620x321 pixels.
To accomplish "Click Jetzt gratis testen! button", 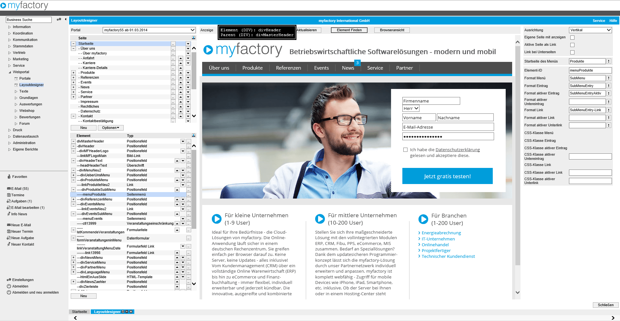I will [447, 176].
